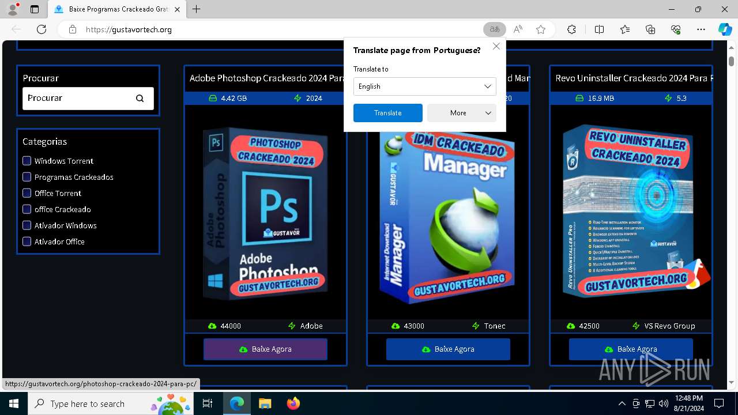Screen dimensions: 738x415
Task: Click Baixe Agora under IDM
Action: pos(448,349)
